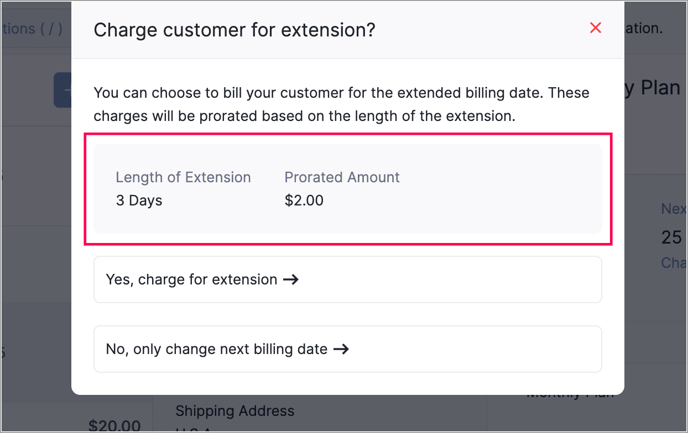Click the truncated "Cha" link under billing date
688x433 pixels.
click(x=674, y=262)
